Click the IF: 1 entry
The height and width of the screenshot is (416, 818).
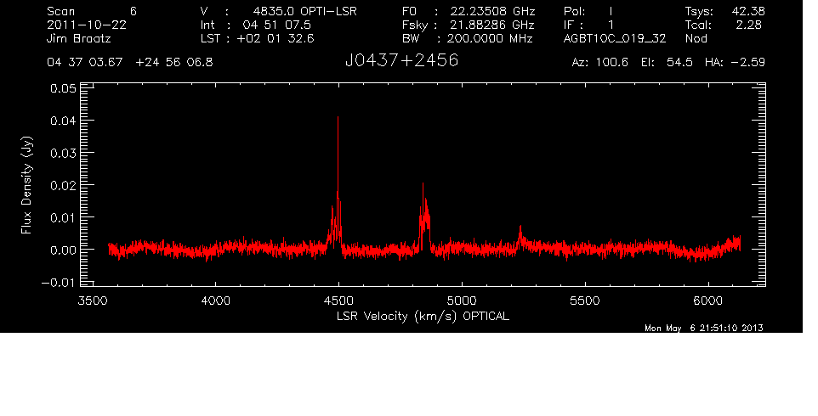click(588, 25)
